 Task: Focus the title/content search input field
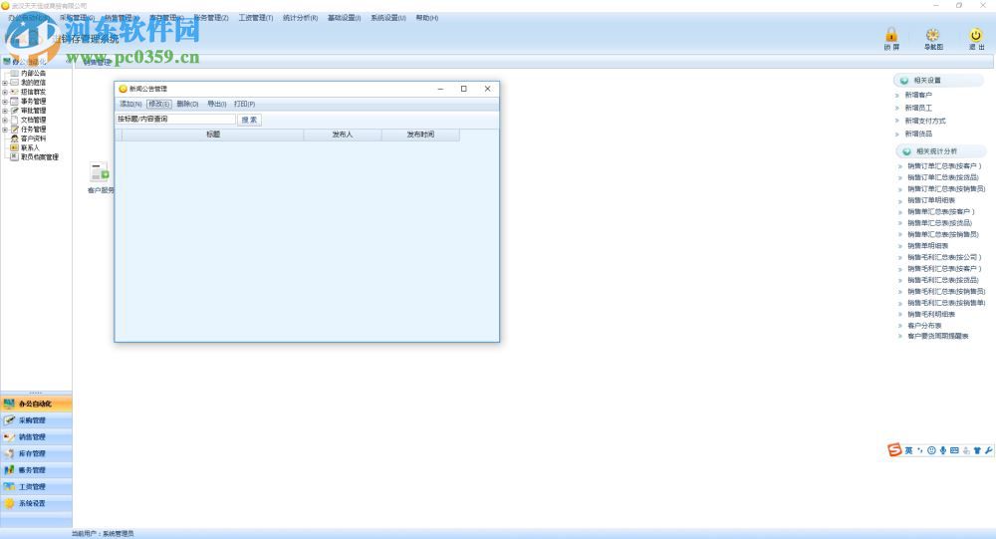click(x=175, y=119)
